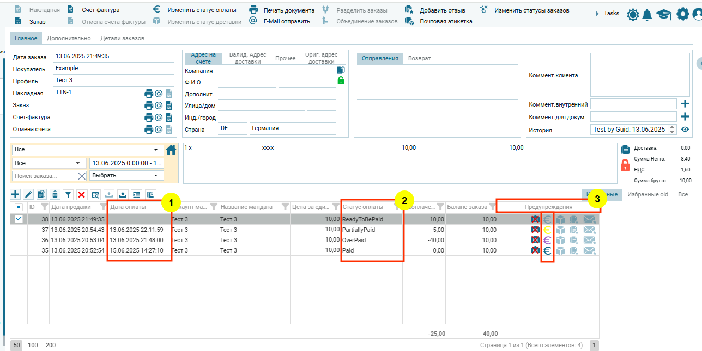702x351 pixels.
Task: Uncheck the checkbox for order ID 38
Action: coord(19,219)
